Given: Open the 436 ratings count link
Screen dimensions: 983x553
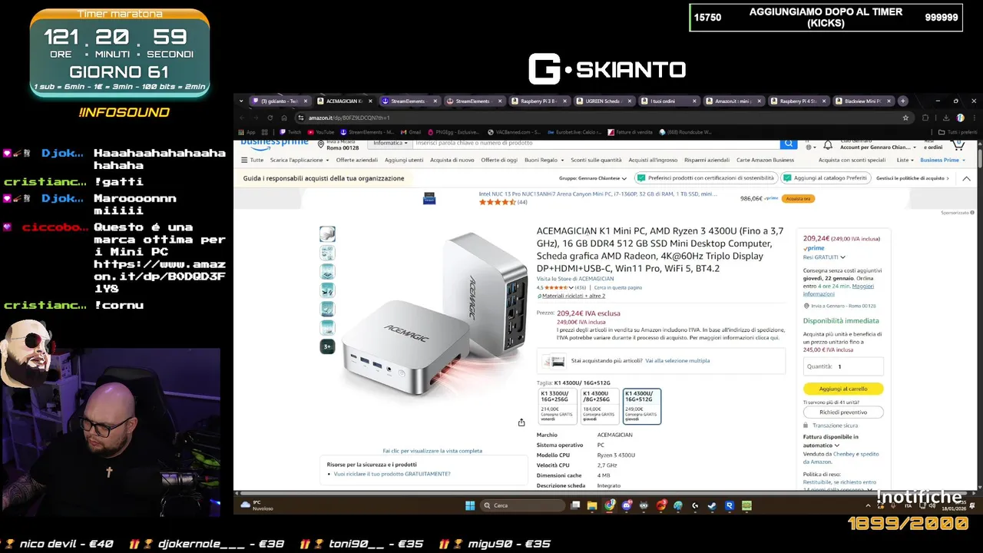Looking at the screenshot, I should [x=581, y=287].
